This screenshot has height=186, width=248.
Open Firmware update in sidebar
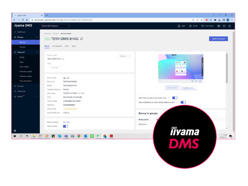pyautogui.click(x=27, y=71)
